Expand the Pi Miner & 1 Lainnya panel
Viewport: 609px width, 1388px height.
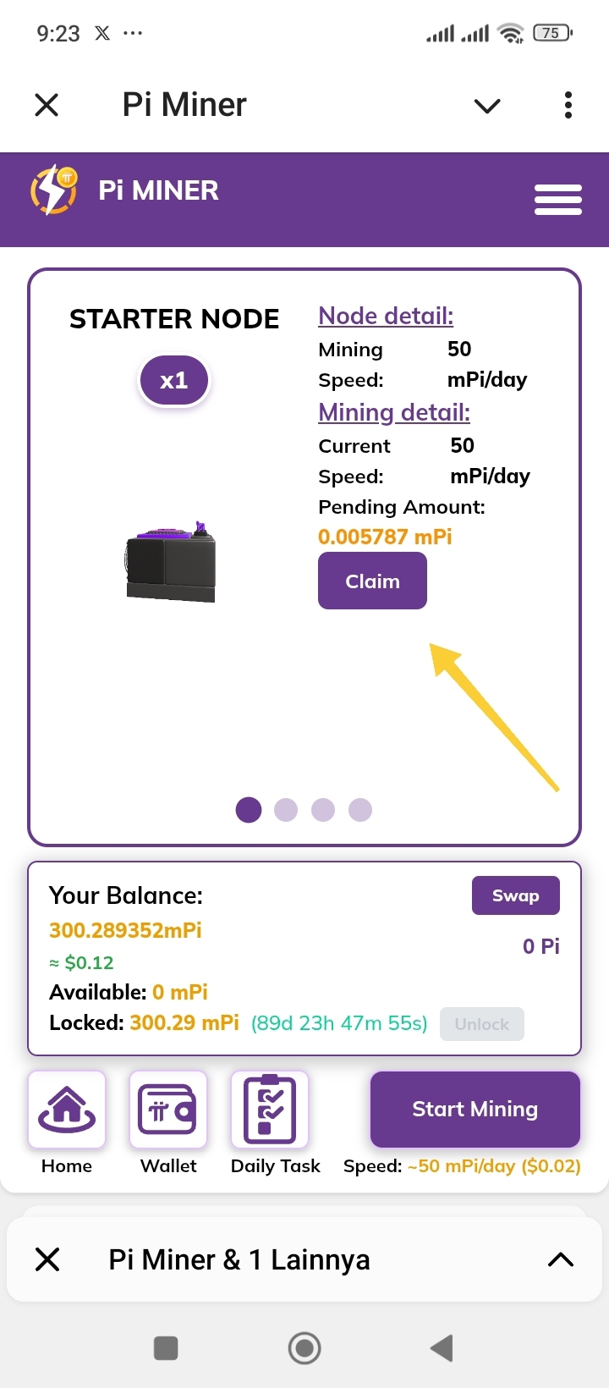click(x=561, y=1259)
